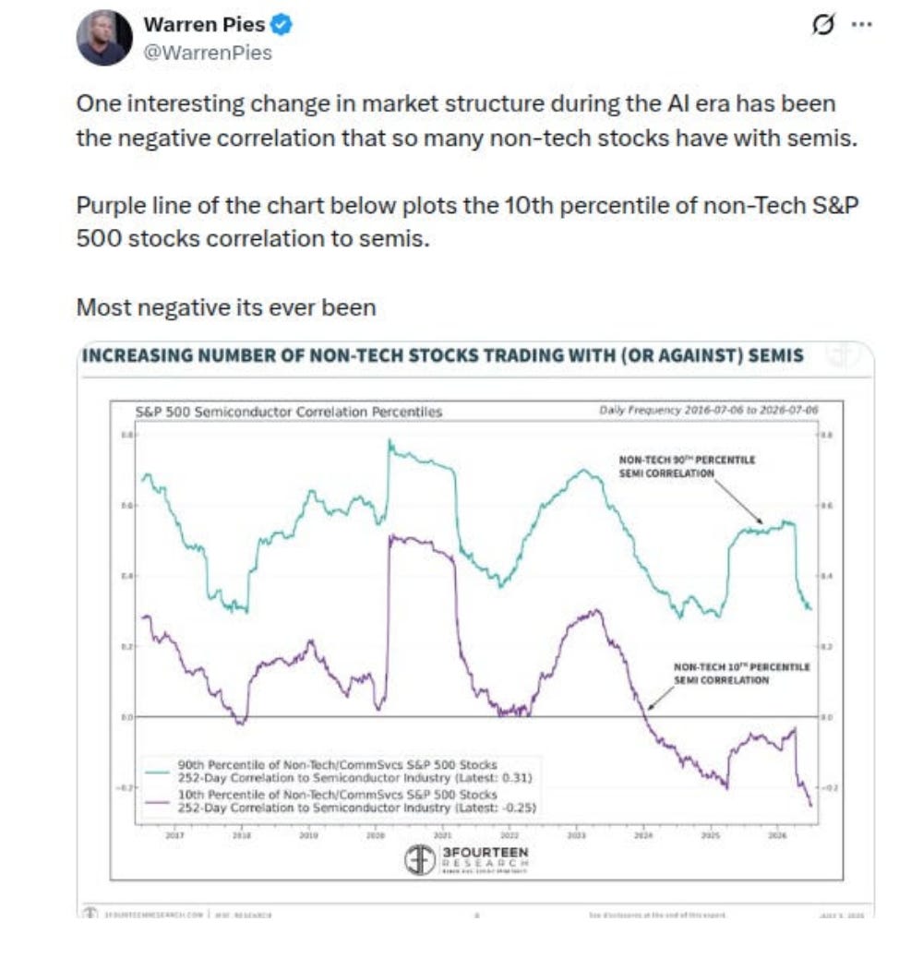The image size is (923, 958).
Task: Open the @WarrenPies handle link
Action: point(208,53)
